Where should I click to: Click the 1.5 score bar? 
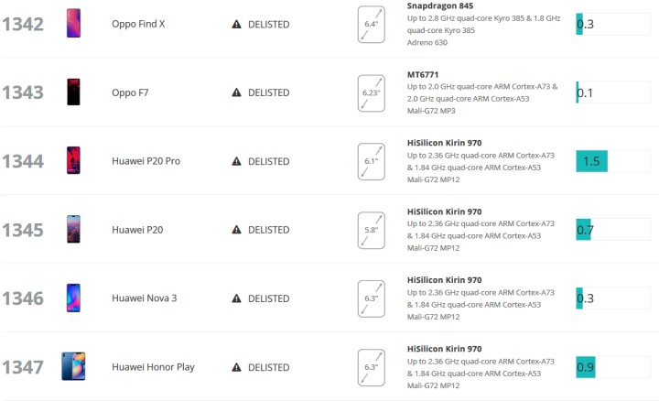click(591, 161)
